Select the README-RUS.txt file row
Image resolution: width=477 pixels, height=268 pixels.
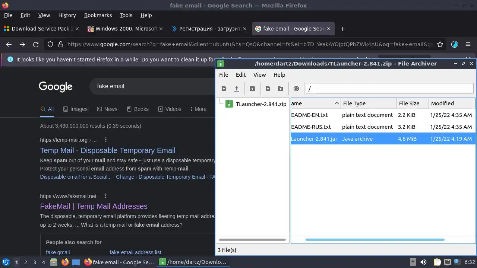[x=383, y=127]
